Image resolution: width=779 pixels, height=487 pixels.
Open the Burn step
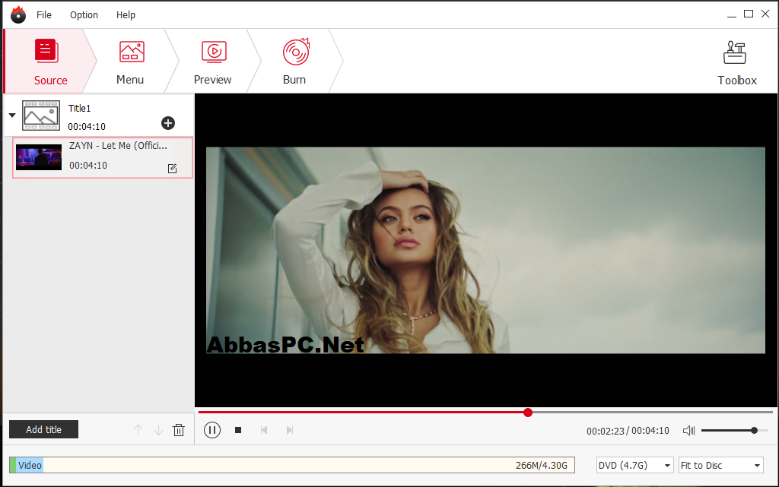coord(295,61)
